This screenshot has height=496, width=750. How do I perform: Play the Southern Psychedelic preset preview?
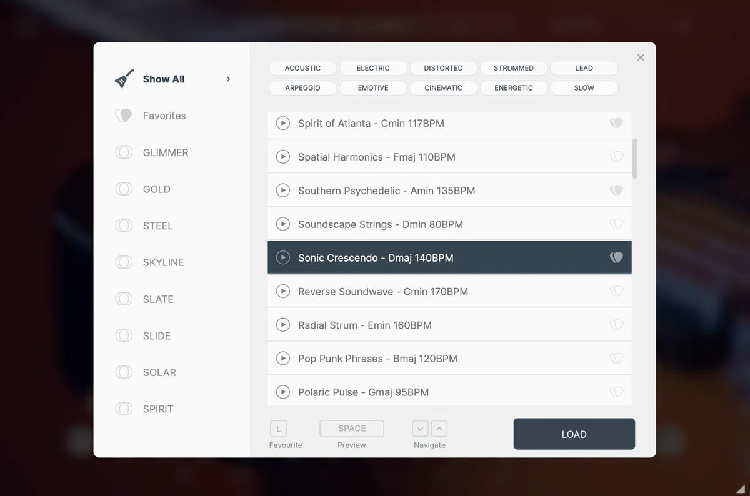click(283, 191)
